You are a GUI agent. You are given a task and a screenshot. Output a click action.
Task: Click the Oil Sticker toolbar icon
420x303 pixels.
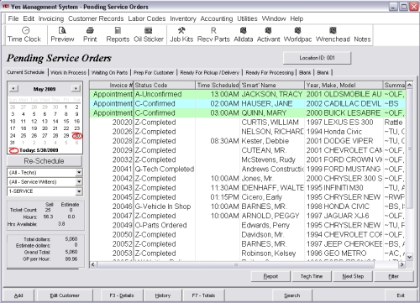(149, 34)
